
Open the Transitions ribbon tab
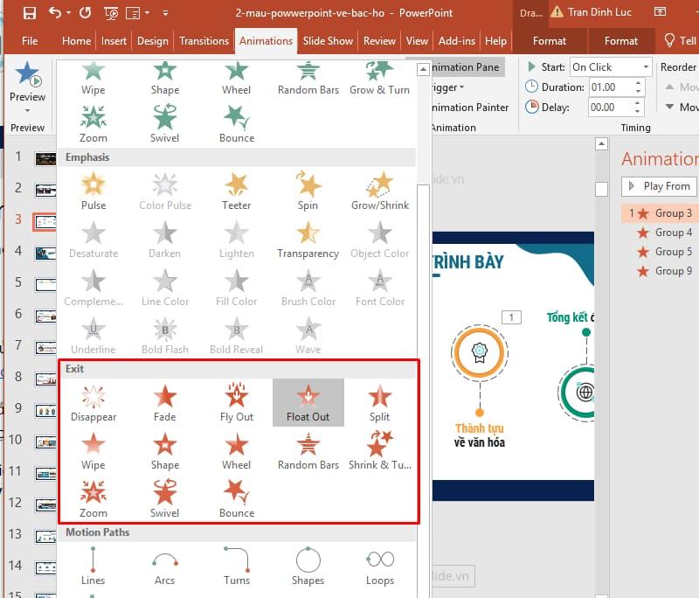[204, 40]
